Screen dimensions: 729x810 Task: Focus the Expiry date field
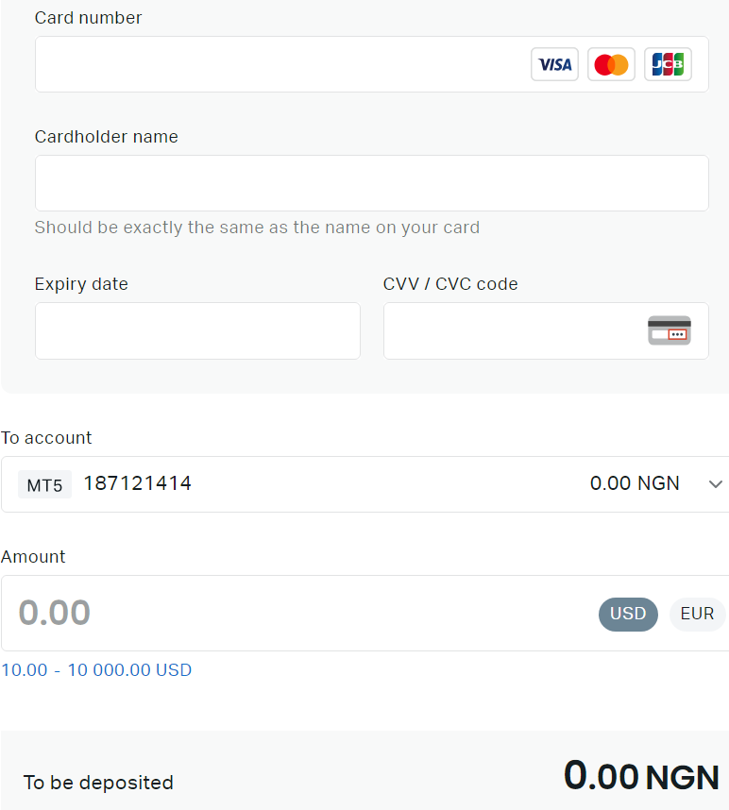pos(197,330)
